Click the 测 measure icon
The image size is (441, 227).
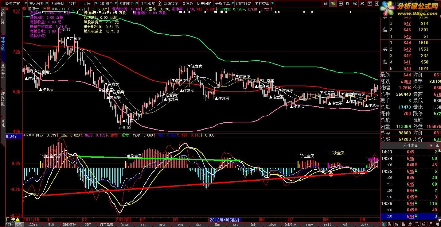tap(326, 4)
